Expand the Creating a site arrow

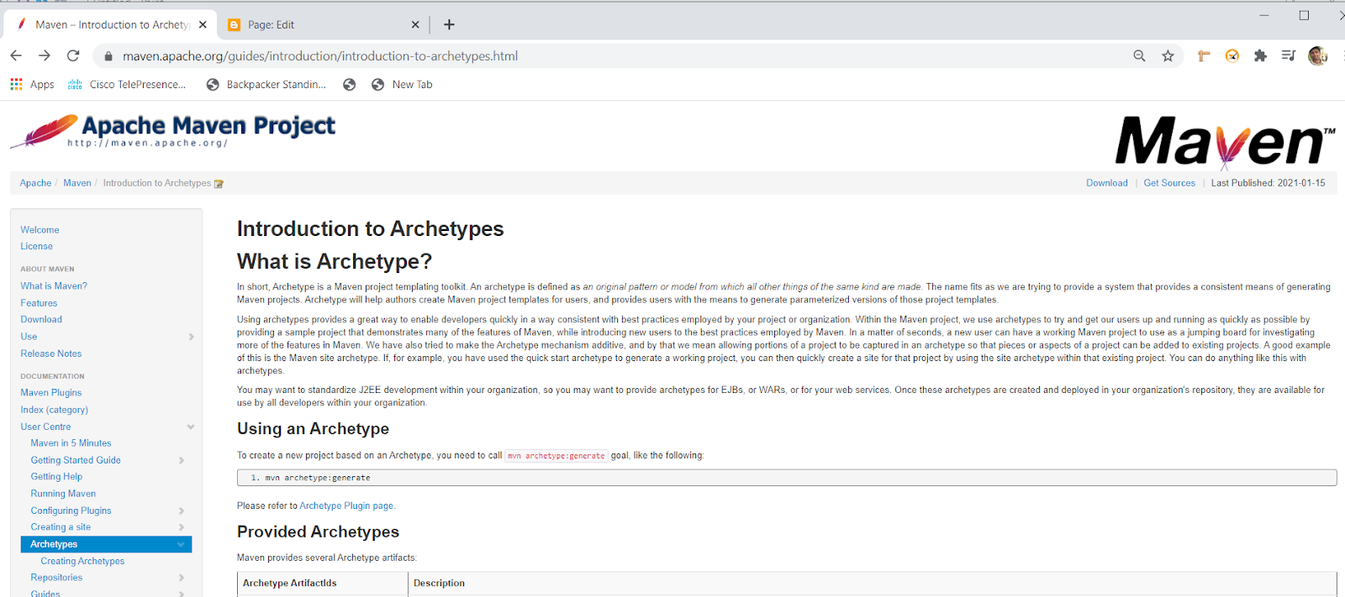[x=182, y=527]
